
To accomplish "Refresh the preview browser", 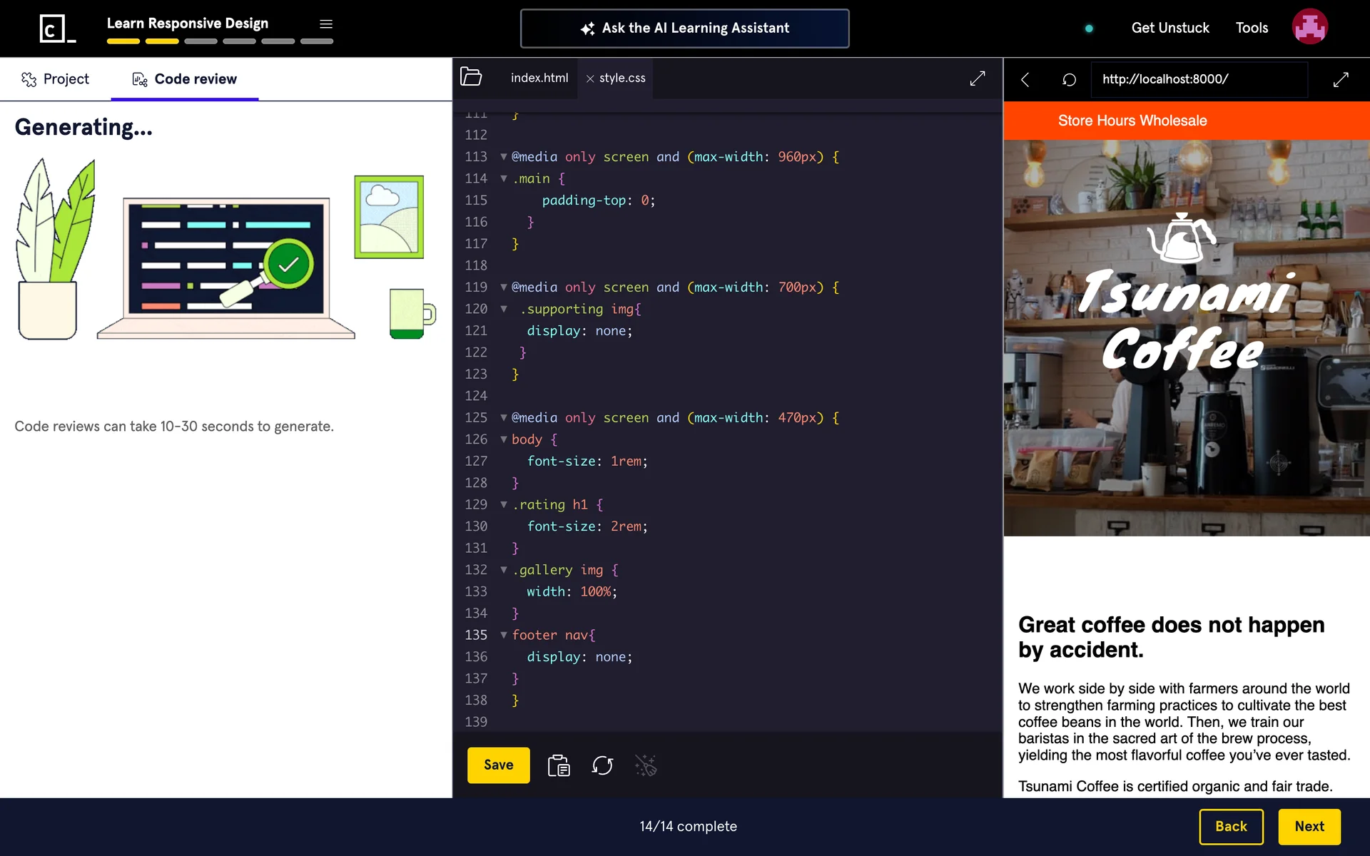I will pyautogui.click(x=1068, y=79).
